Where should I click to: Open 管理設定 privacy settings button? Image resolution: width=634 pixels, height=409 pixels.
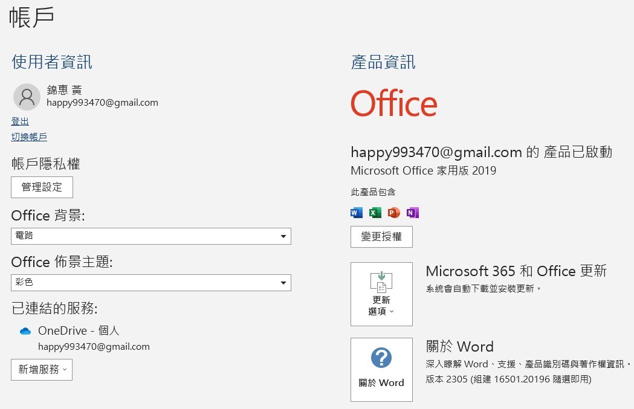tap(42, 187)
